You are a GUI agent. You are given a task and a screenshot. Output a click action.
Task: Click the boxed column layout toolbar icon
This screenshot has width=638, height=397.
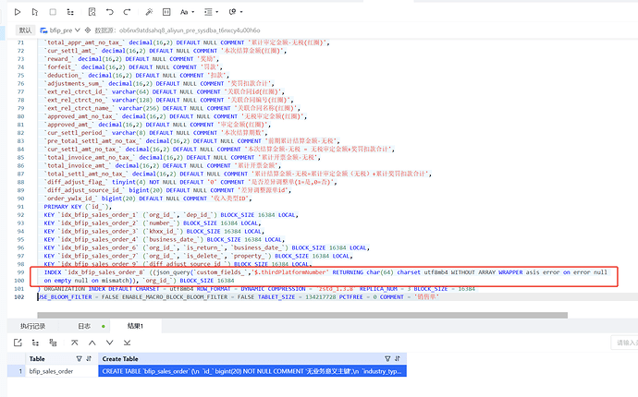[166, 12]
